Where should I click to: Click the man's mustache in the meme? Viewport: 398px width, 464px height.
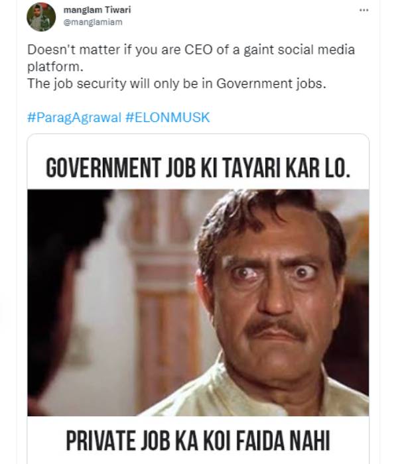pyautogui.click(x=275, y=329)
